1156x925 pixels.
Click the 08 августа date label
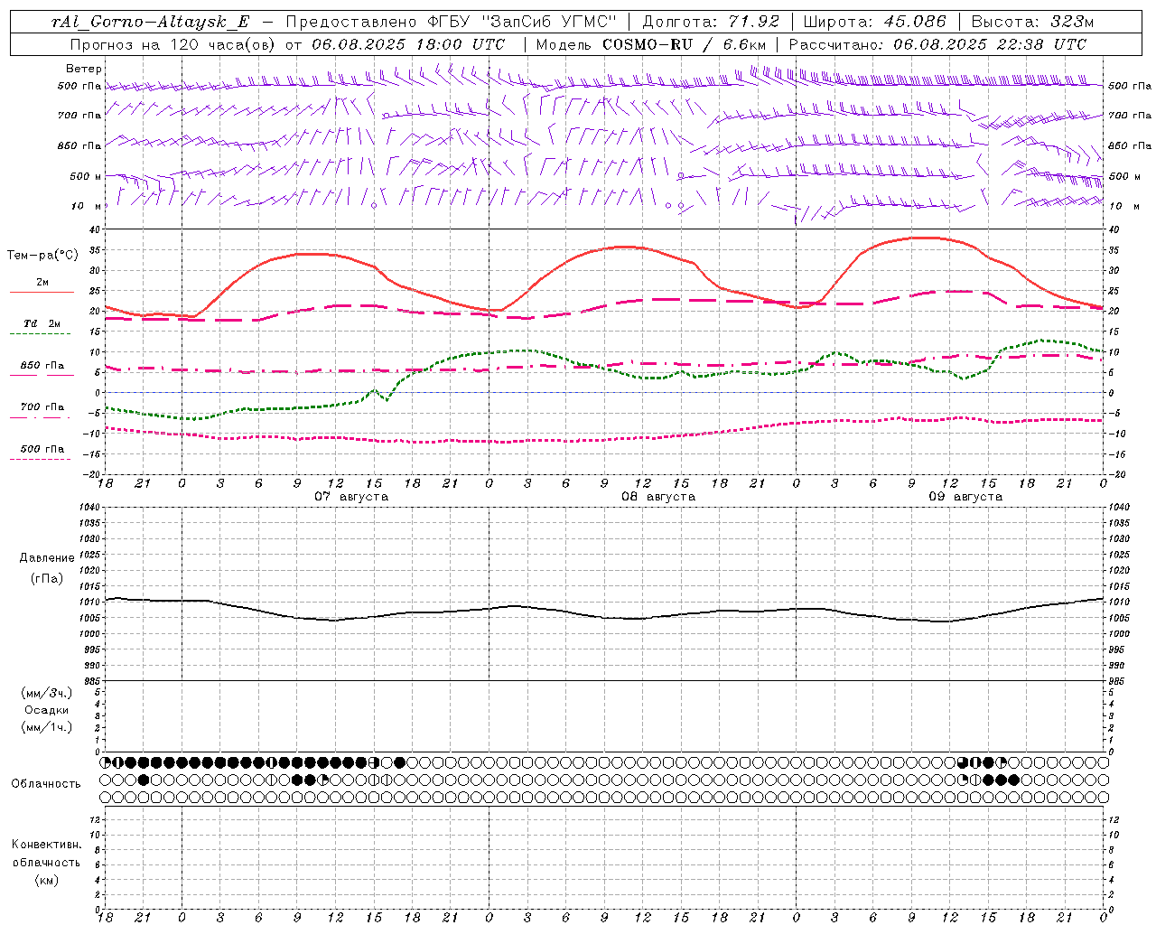657,497
